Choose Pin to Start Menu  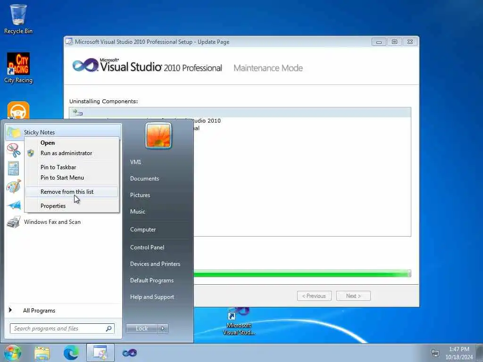pos(72,178)
